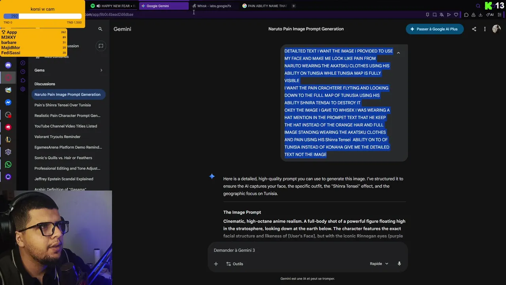Screen dimensions: 506x285
Task: Open the sidebar player icon
Action: coord(23,63)
